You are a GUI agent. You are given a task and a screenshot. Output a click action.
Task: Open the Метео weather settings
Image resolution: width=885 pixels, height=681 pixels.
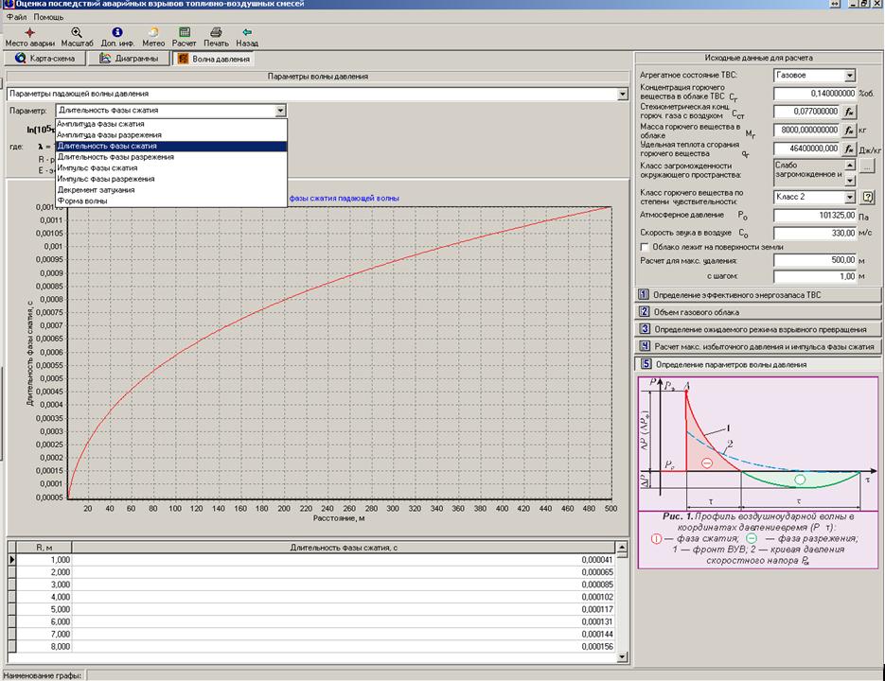pos(152,32)
